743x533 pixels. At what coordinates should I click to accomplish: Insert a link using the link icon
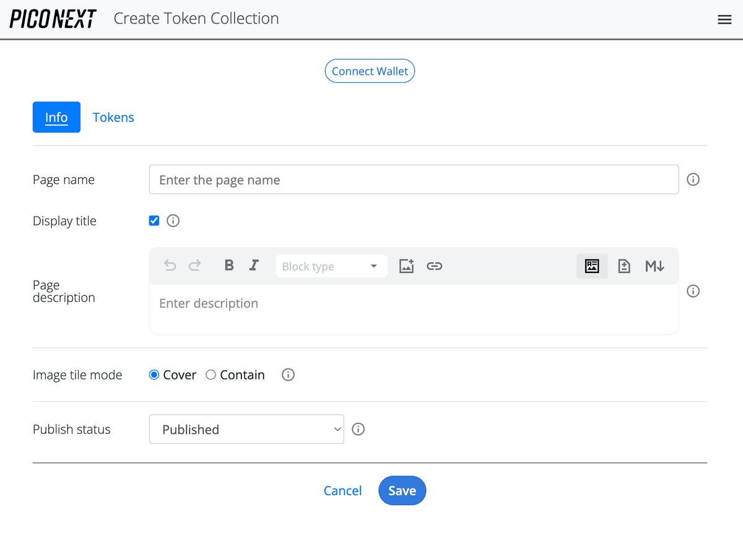coord(434,266)
